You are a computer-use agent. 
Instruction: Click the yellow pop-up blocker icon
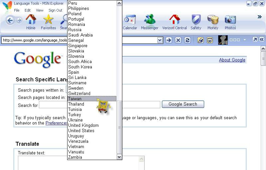210,40
